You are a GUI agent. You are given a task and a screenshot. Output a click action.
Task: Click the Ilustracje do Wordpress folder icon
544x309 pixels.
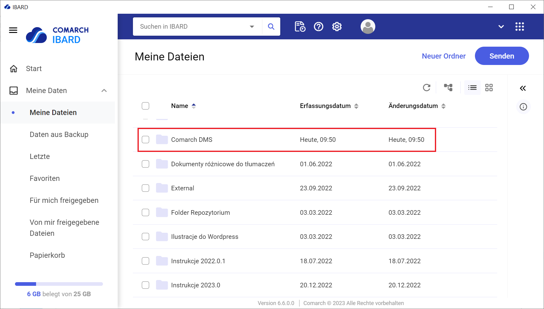pos(162,236)
